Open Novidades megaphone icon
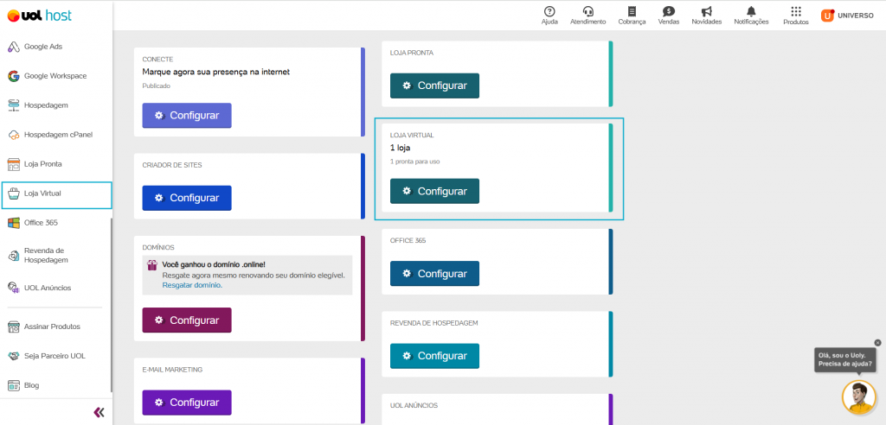This screenshot has height=425, width=886. (706, 11)
